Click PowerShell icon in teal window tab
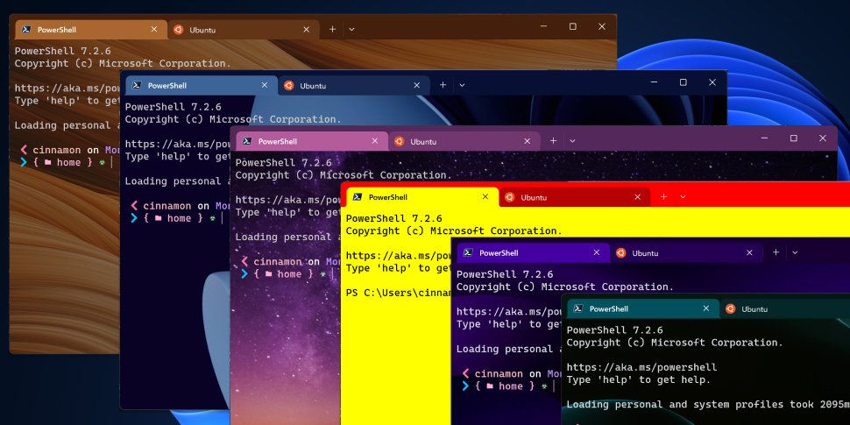The width and height of the screenshot is (850, 425). [x=578, y=308]
